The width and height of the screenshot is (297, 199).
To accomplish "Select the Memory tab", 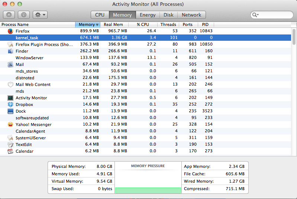I will click(x=122, y=15).
